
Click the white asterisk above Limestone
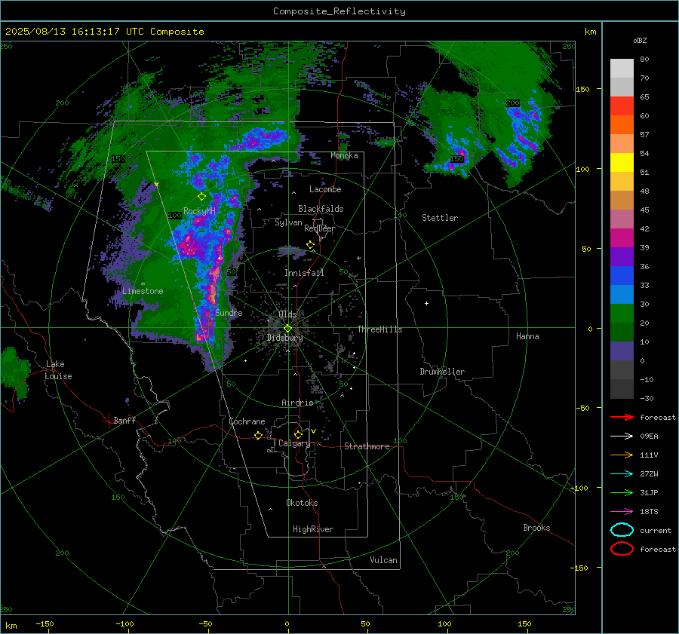143,284
